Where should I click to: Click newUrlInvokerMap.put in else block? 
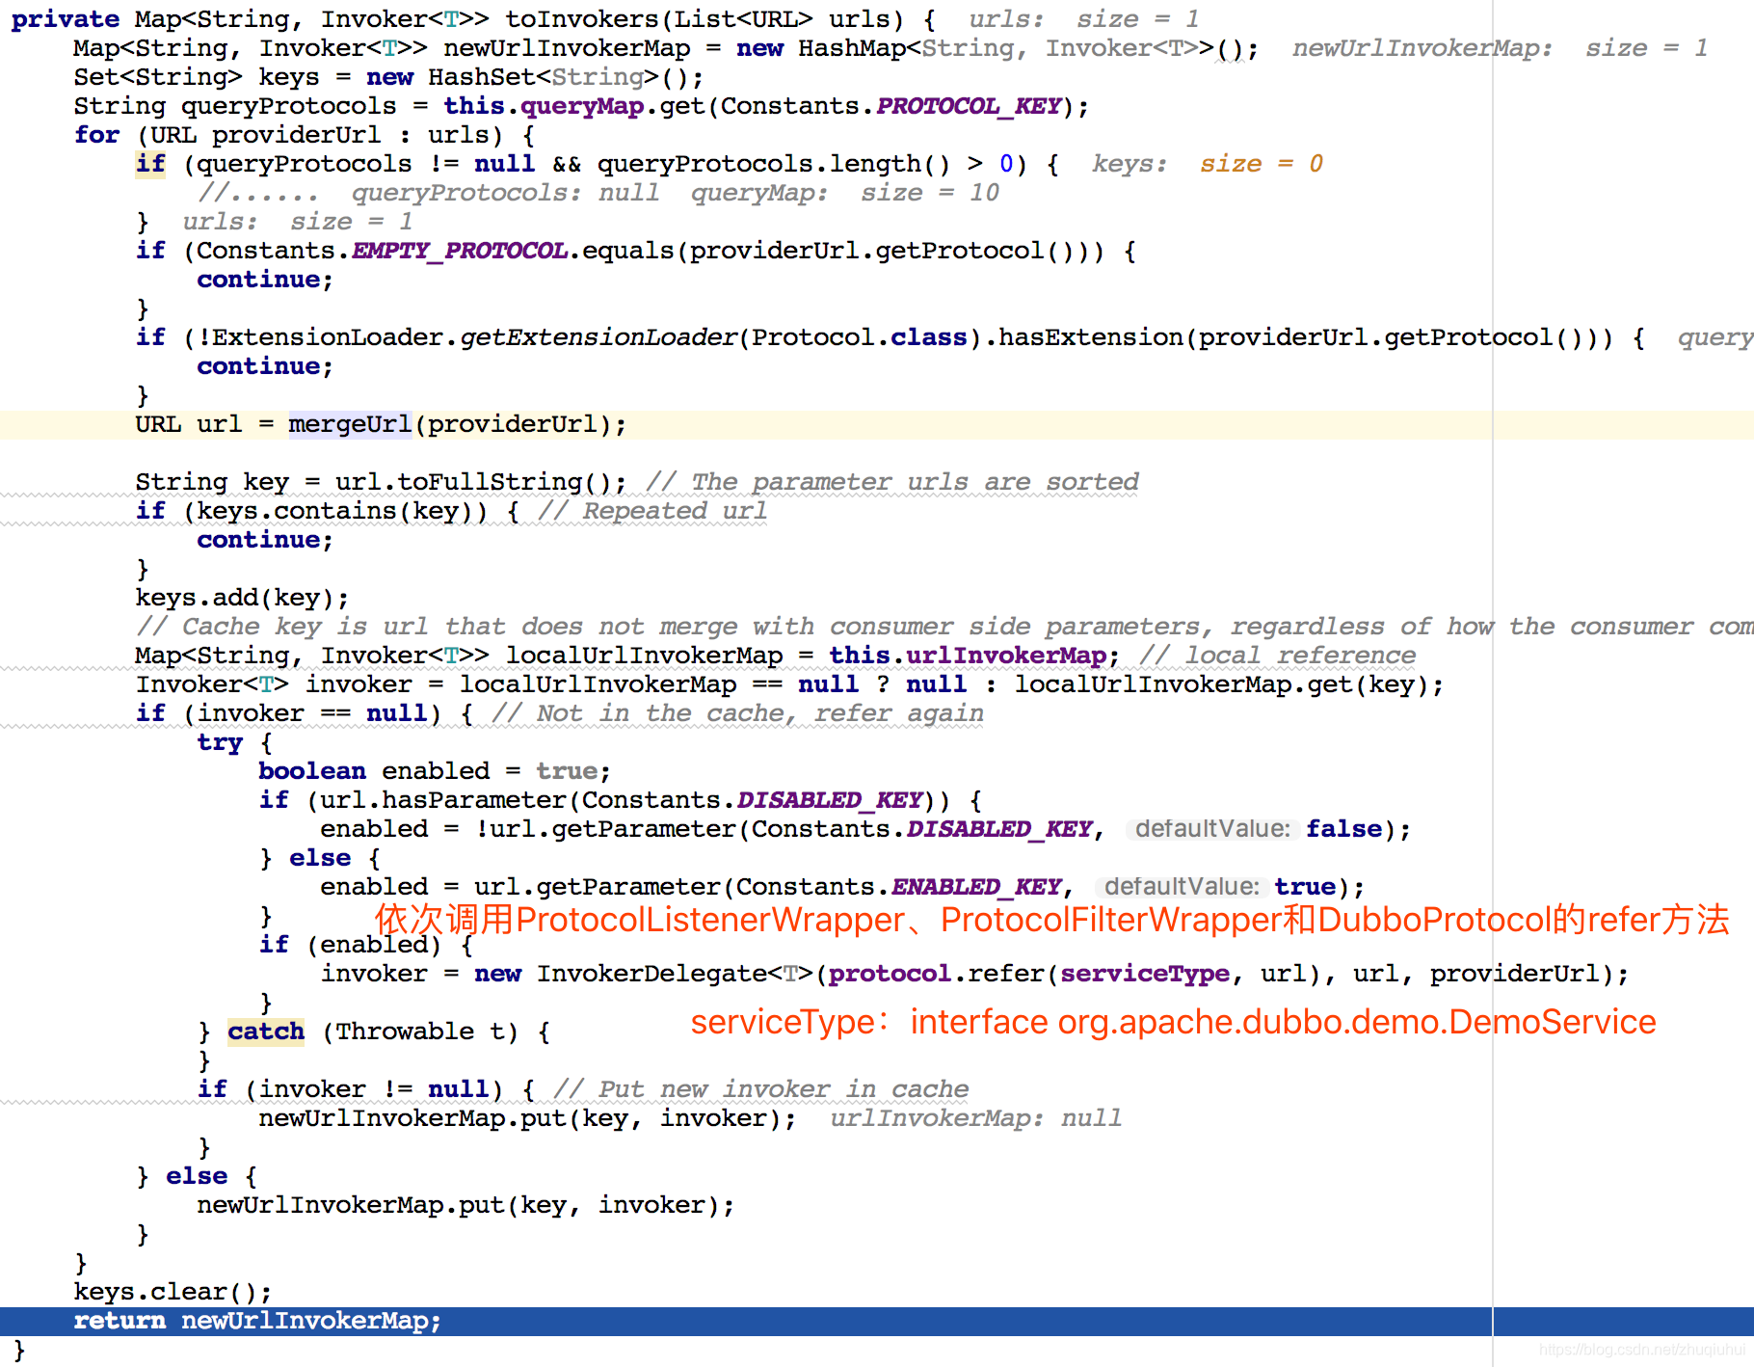tap(465, 1205)
